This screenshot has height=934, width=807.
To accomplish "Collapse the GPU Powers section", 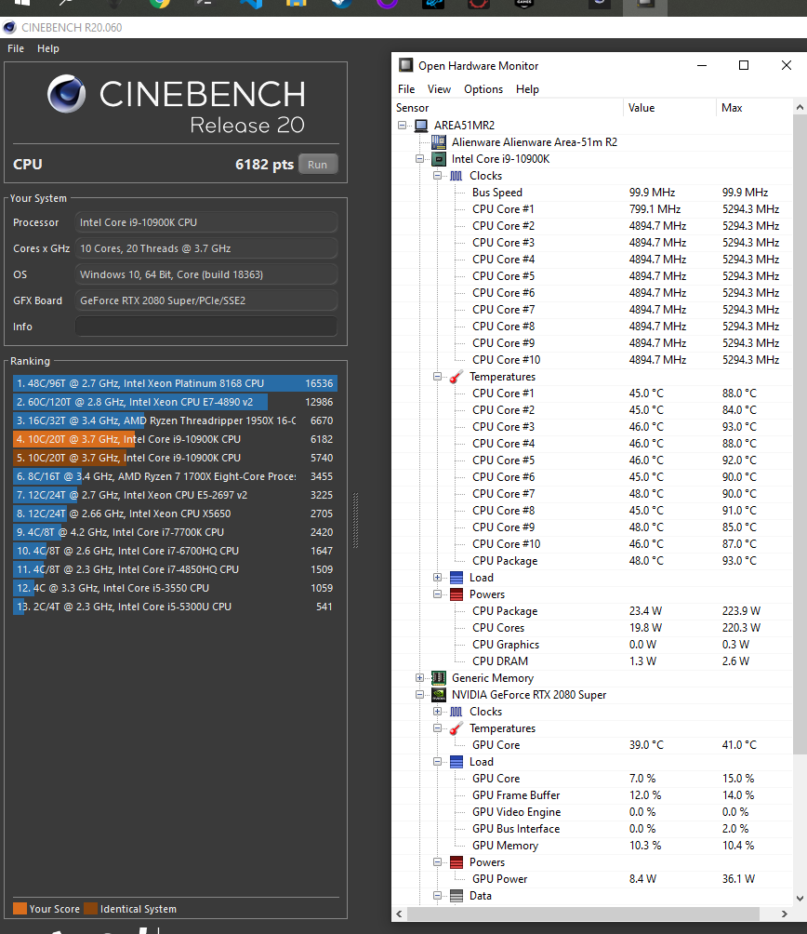I will pyautogui.click(x=437, y=862).
